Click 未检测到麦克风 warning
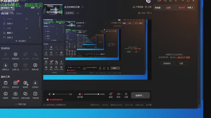The width and height of the screenshot is (211, 118). [x=55, y=100]
